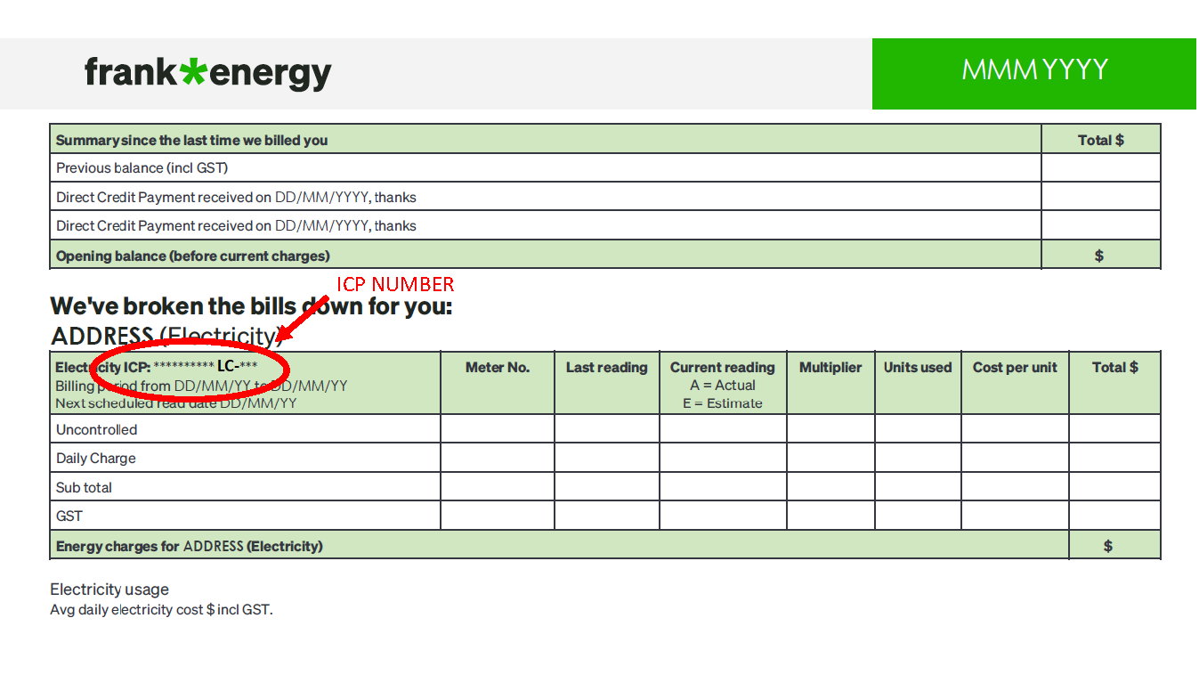Click the Opening balance (before current charges) row

coord(193,256)
